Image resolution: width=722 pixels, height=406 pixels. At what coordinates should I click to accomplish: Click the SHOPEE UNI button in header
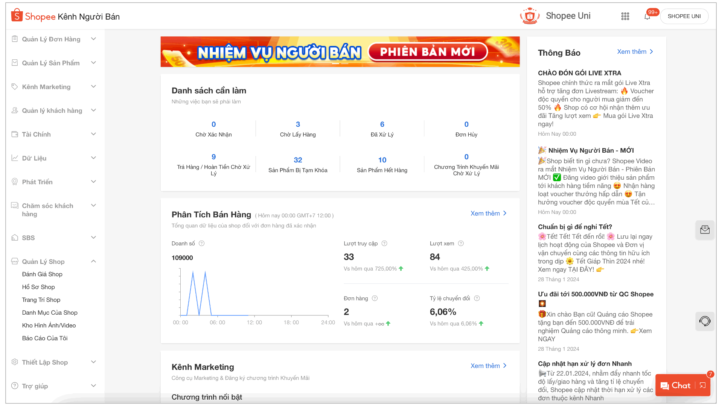click(684, 16)
